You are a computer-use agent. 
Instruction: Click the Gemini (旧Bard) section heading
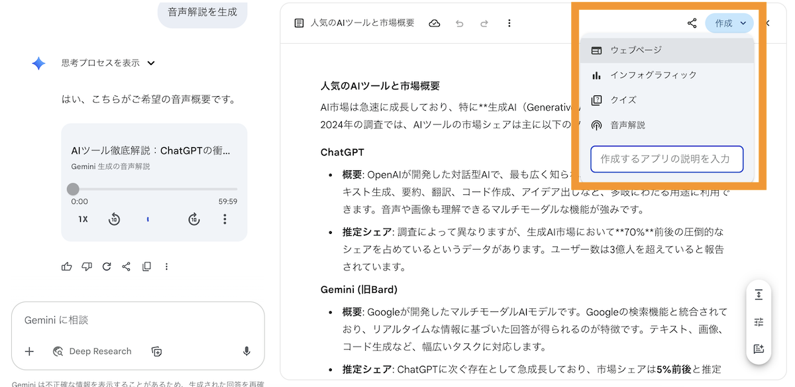359,290
